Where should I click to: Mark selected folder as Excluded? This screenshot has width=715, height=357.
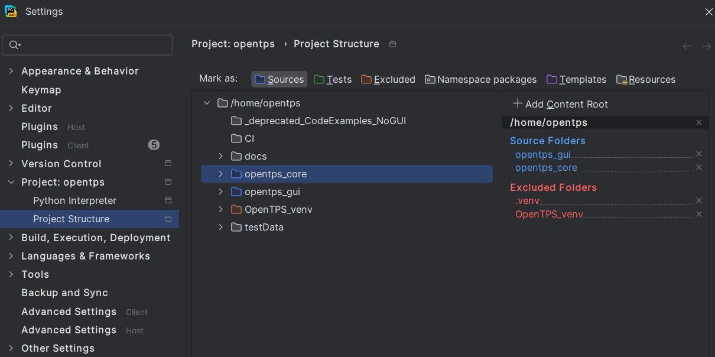coord(388,79)
